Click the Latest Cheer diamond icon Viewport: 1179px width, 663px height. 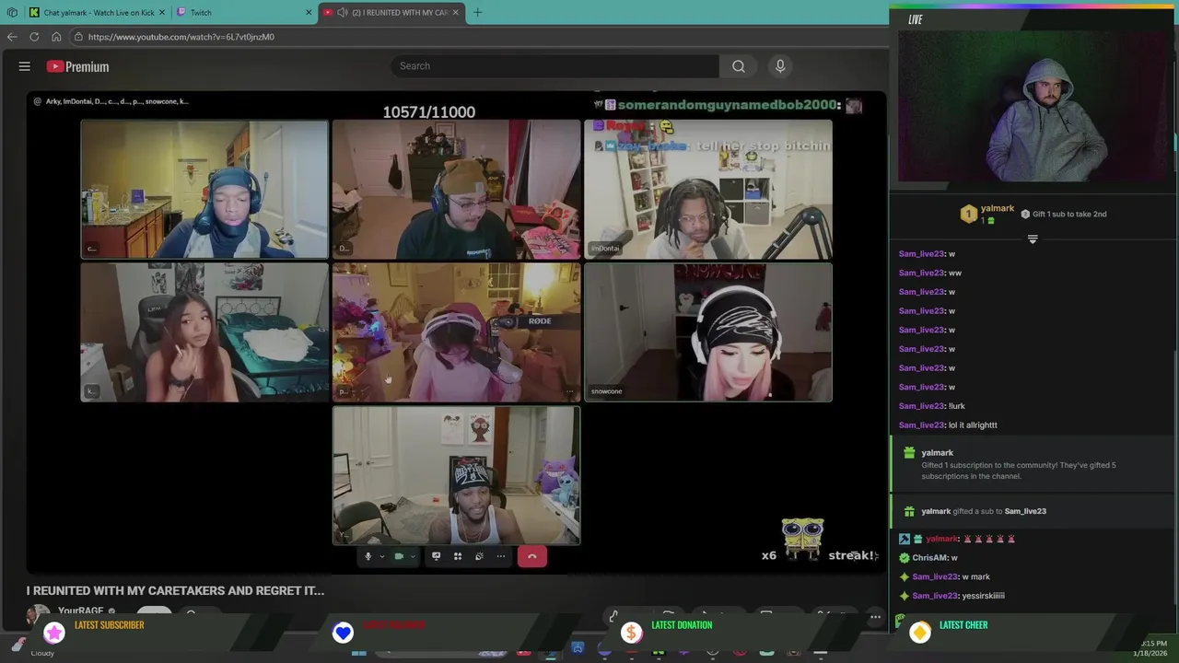point(919,632)
